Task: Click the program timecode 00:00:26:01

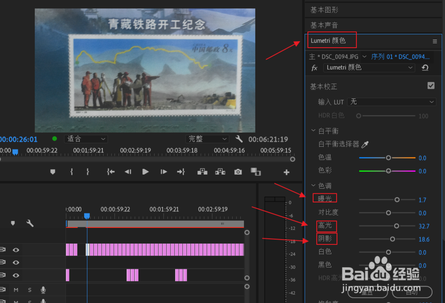Action: coord(19,140)
